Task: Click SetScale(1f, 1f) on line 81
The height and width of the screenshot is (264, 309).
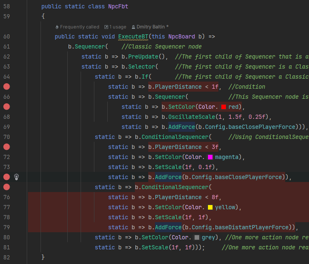Action: 168,247
